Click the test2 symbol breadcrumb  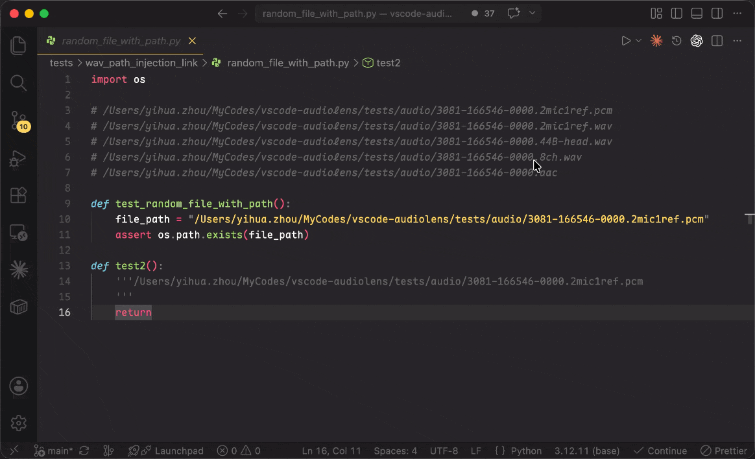click(388, 63)
